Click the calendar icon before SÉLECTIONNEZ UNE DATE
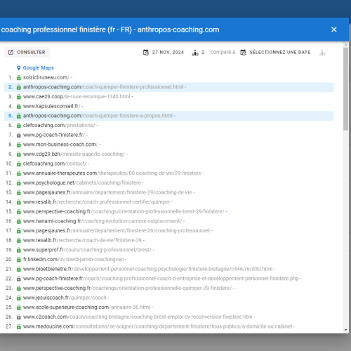 [243, 53]
